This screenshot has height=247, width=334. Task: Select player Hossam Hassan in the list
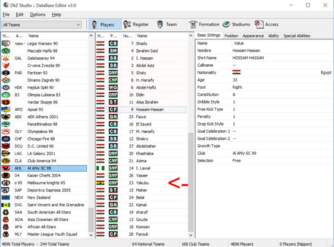click(142, 109)
